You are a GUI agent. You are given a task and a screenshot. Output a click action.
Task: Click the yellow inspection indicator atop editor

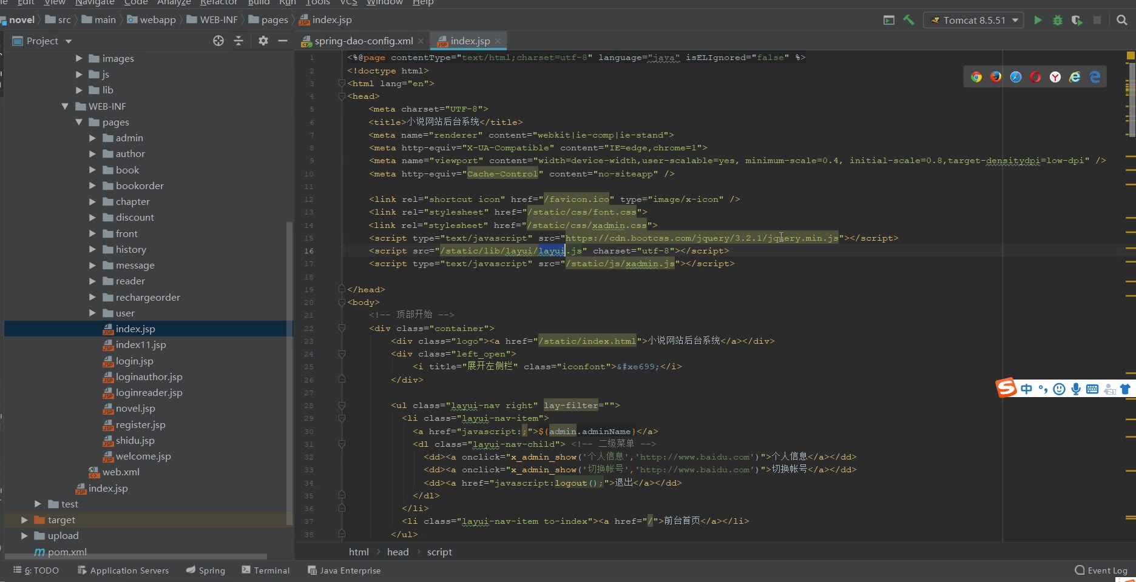pos(1131,56)
